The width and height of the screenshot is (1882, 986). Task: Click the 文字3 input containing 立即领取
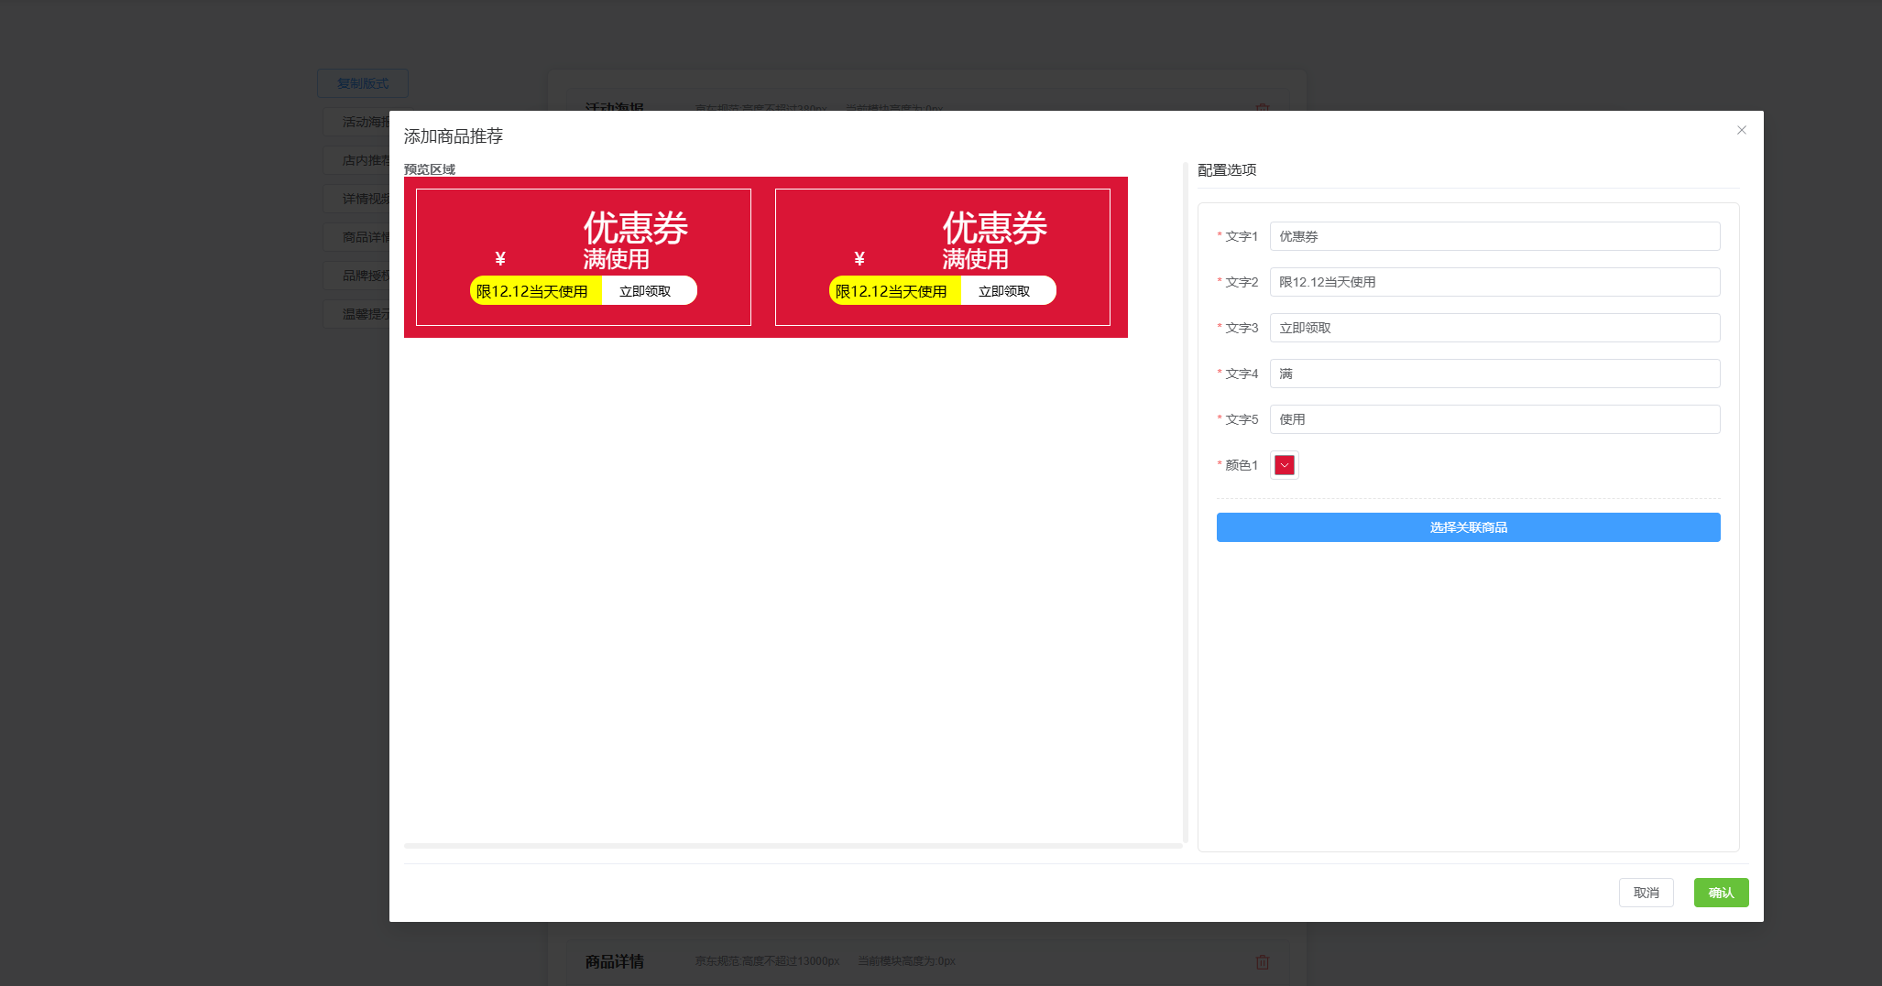1494,328
